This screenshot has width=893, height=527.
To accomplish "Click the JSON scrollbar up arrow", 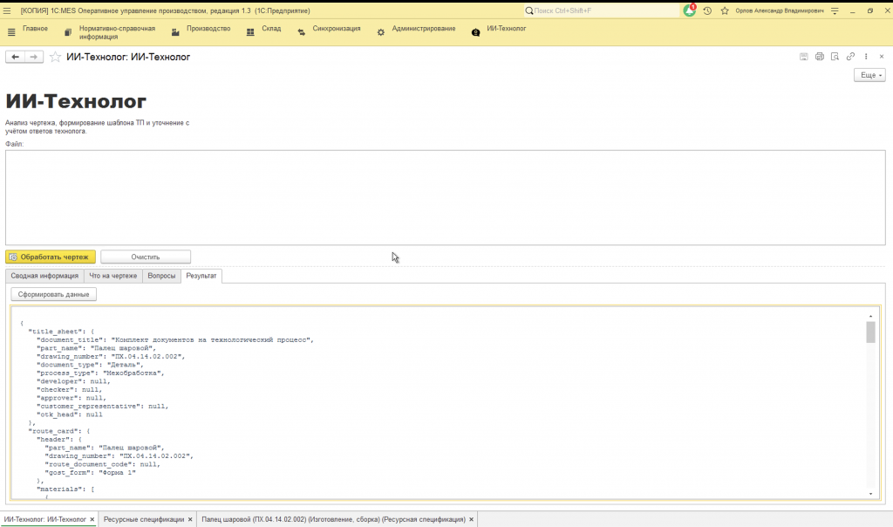I will coord(870,316).
